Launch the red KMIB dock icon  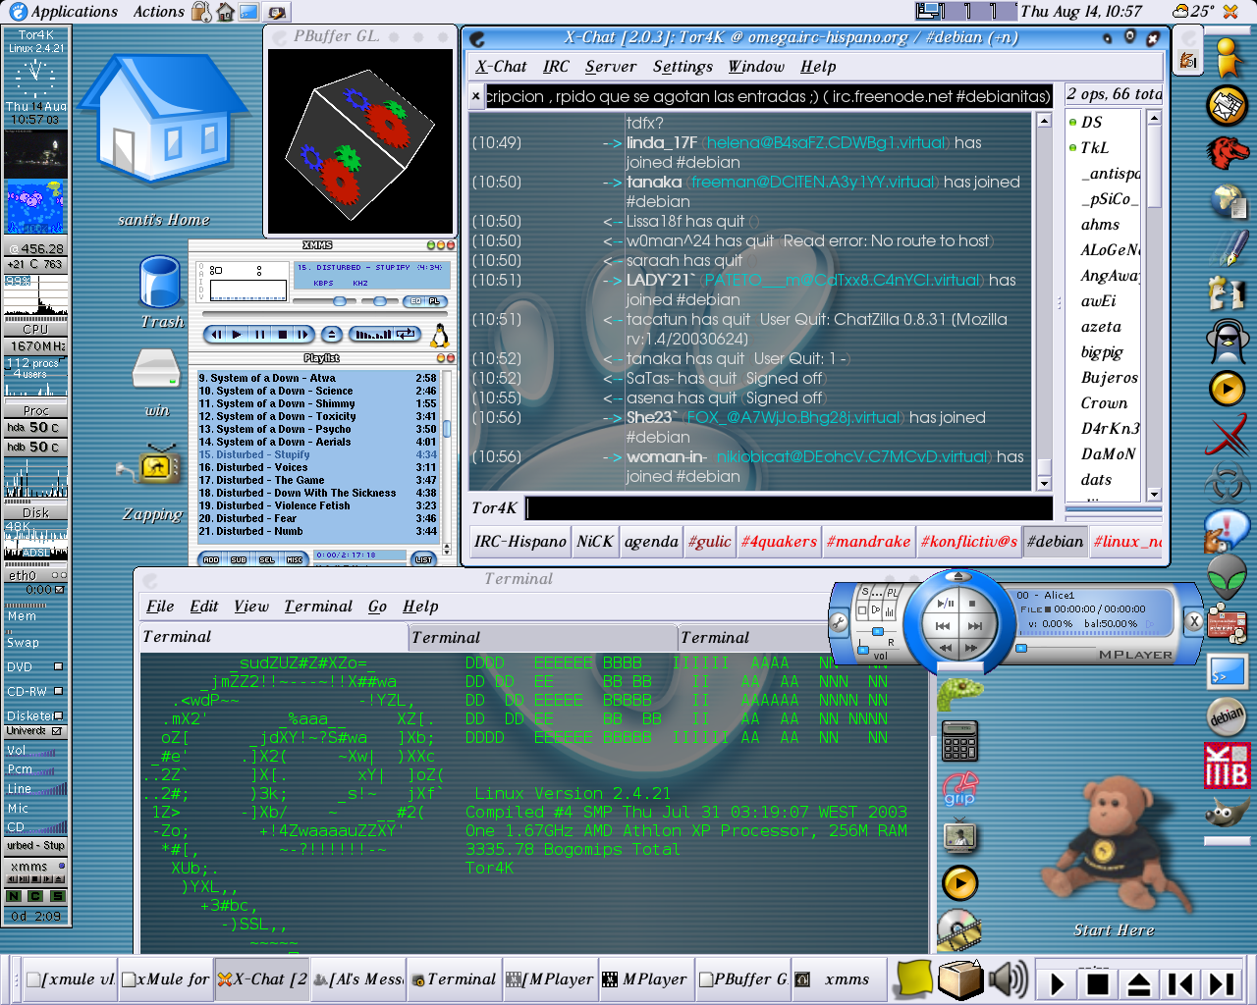coord(1227,765)
